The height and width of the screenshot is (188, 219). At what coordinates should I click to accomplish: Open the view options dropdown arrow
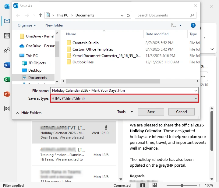pyautogui.click(x=180, y=25)
